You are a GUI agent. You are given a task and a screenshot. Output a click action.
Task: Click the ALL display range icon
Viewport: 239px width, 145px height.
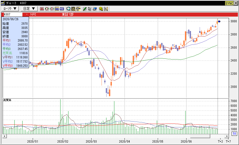(x=42, y=9)
